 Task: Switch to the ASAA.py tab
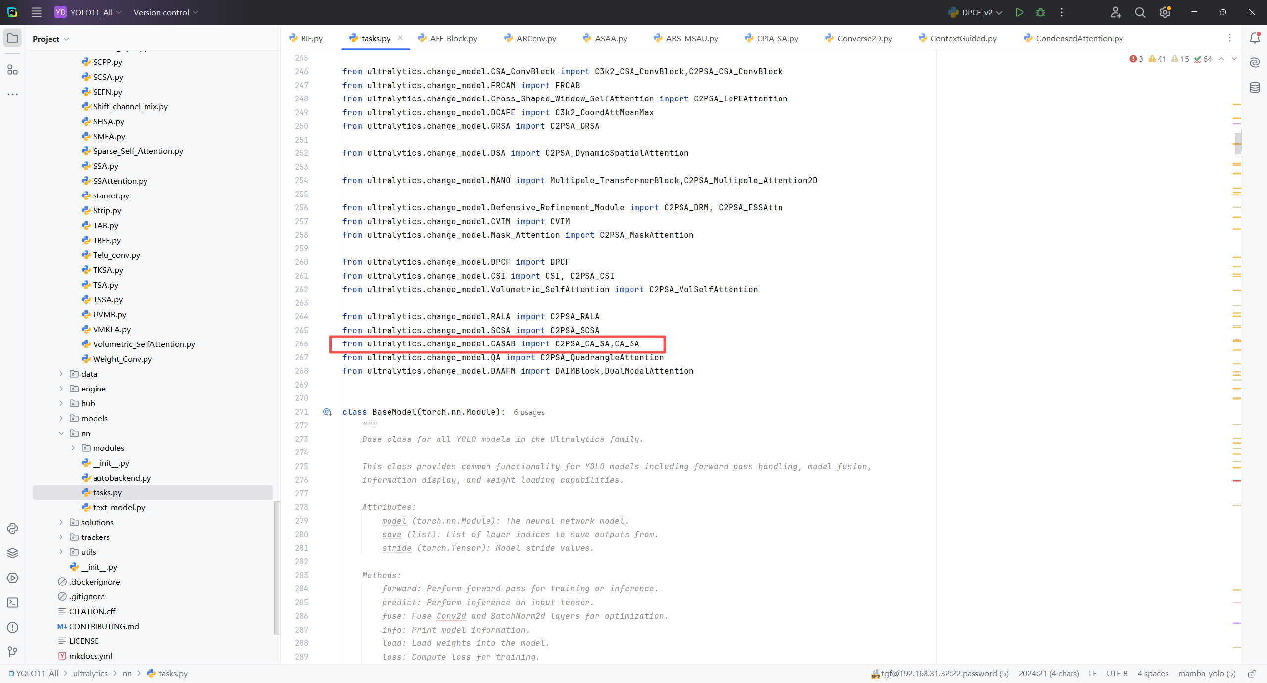(x=610, y=38)
